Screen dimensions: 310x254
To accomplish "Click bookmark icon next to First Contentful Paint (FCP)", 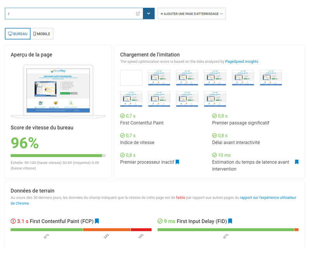I will pos(97,221).
